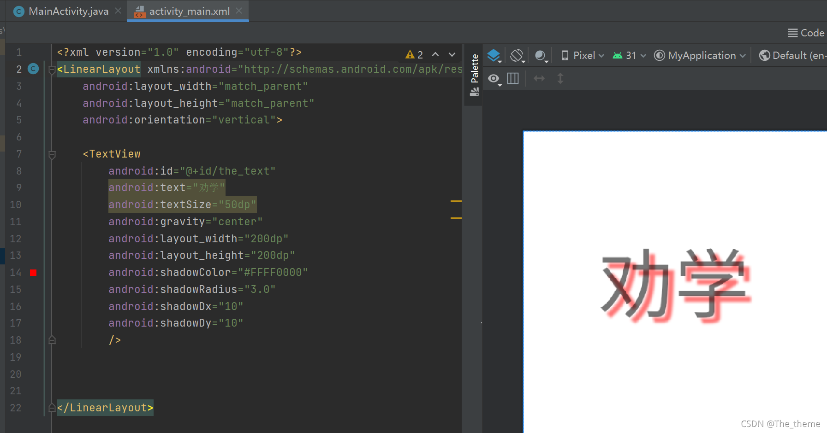This screenshot has height=433, width=827.
Task: Switch to the MainActivity.java tab
Action: pyautogui.click(x=61, y=11)
